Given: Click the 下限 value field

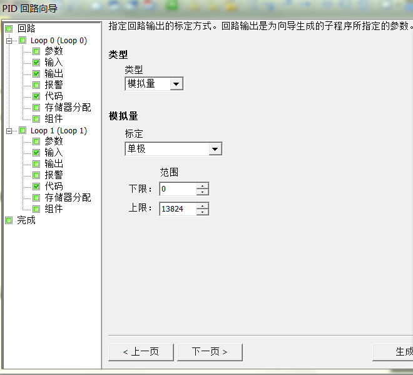Looking at the screenshot, I should (178, 189).
